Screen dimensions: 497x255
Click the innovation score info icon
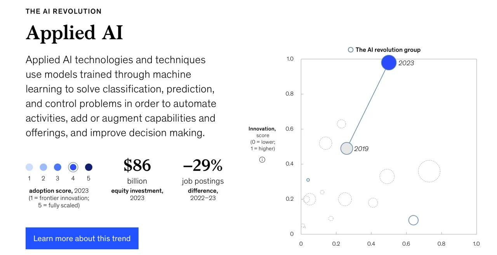click(x=262, y=160)
